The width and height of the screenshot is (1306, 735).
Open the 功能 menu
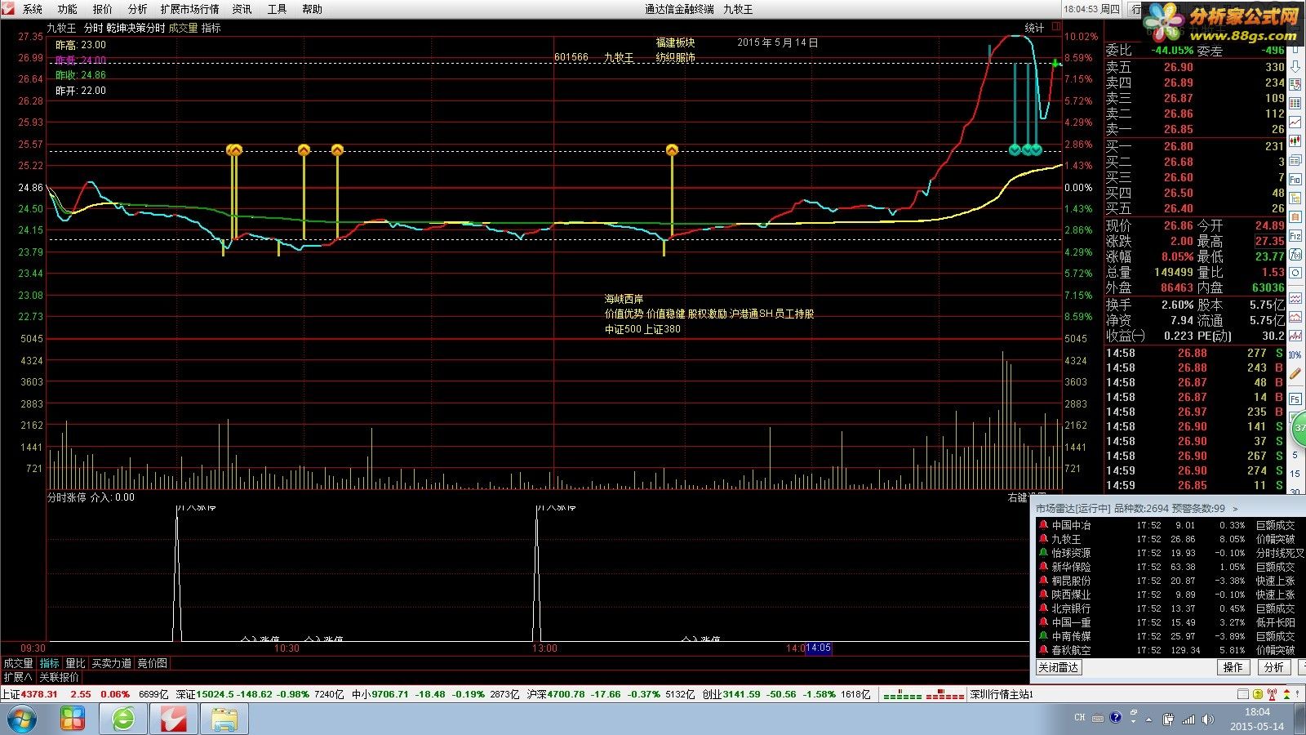[x=67, y=9]
